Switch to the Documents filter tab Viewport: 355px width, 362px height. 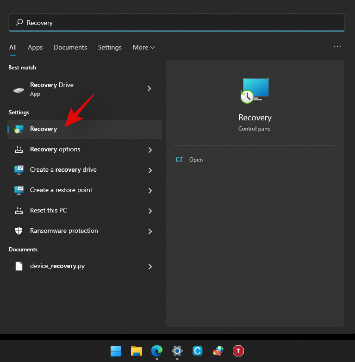(70, 48)
